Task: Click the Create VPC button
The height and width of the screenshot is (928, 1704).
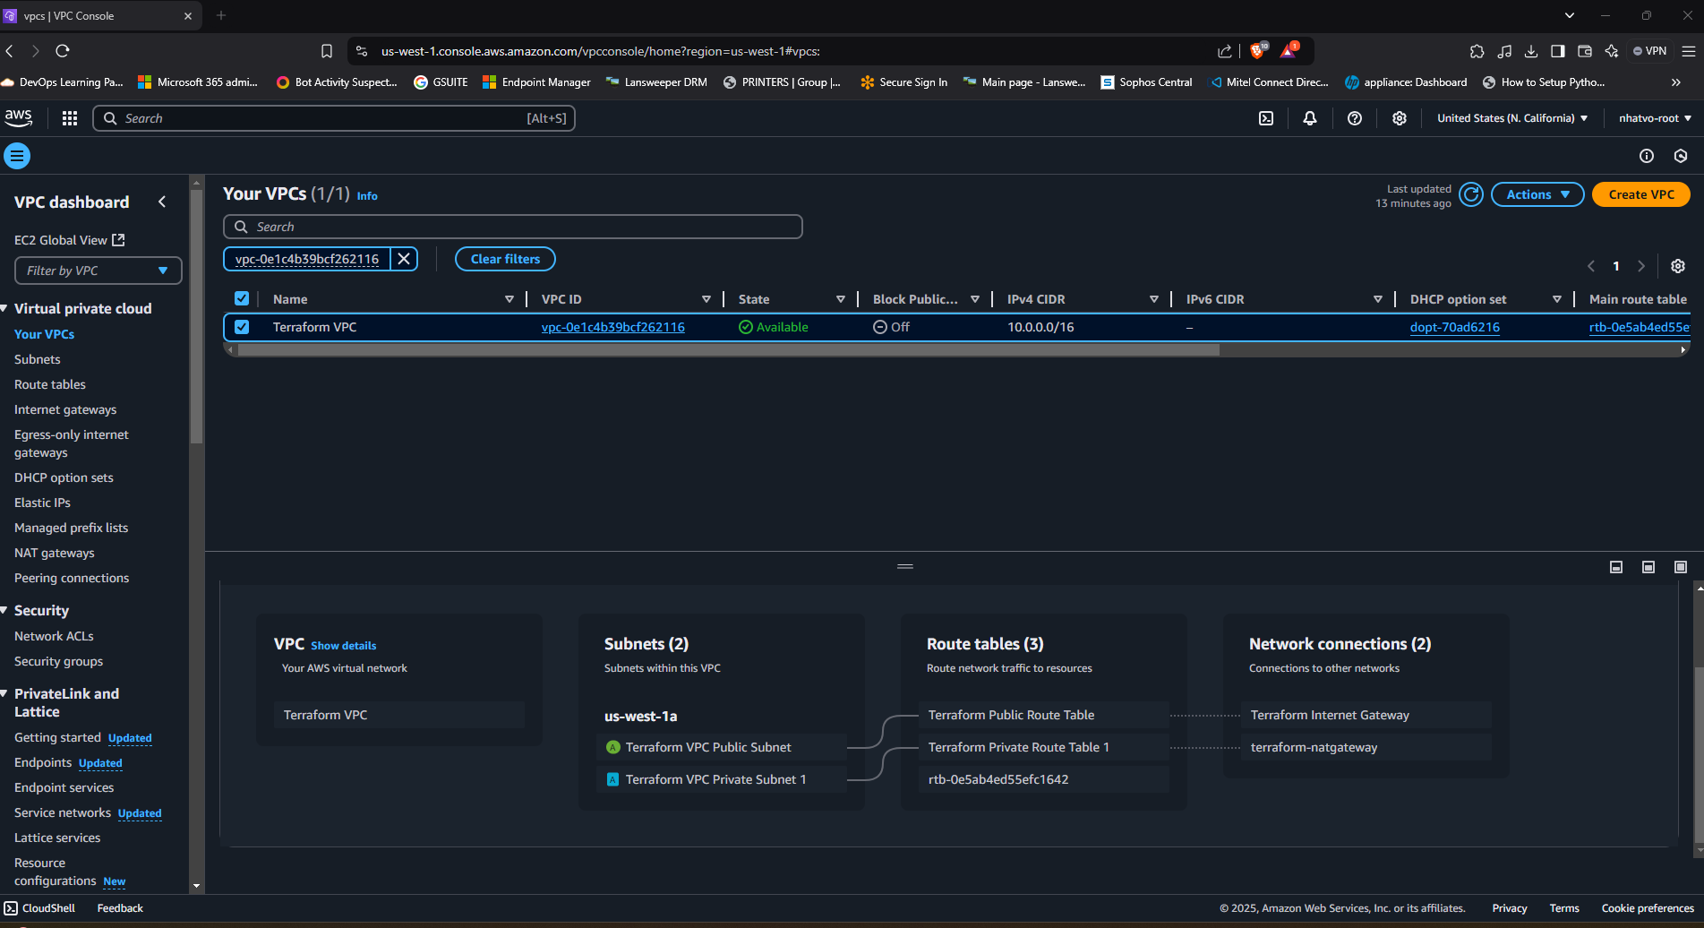Action: click(x=1640, y=194)
